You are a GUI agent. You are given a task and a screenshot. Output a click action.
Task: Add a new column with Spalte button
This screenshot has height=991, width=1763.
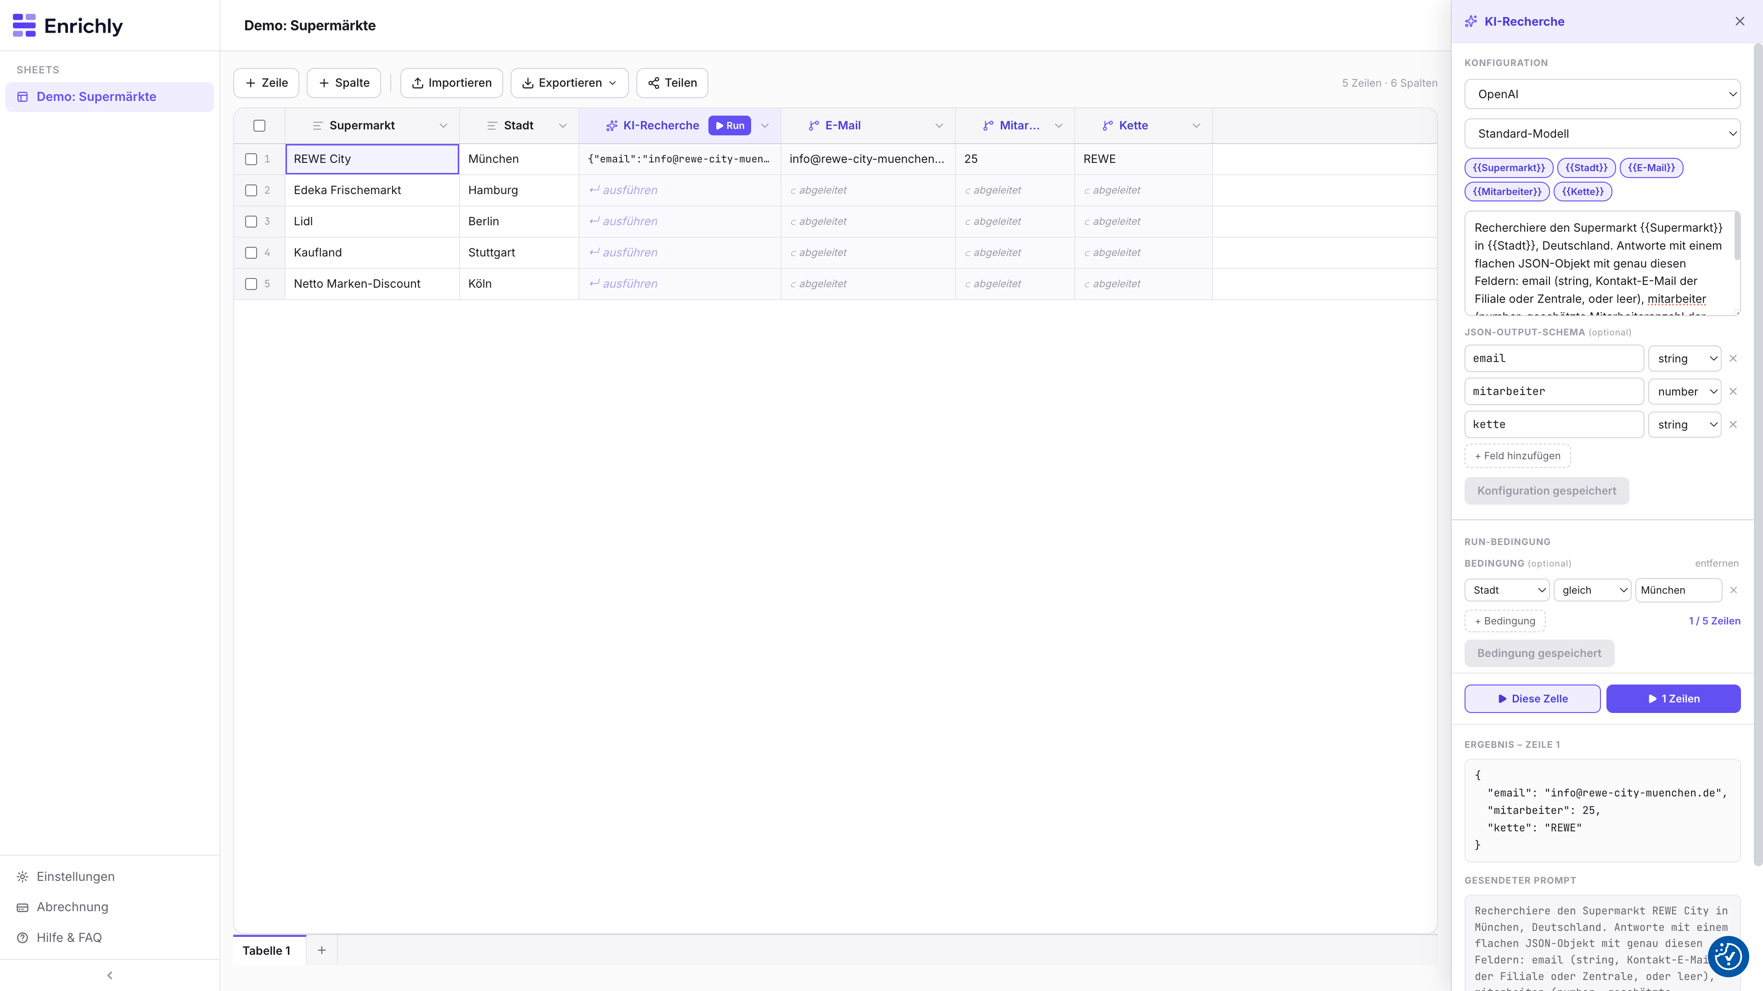[343, 83]
